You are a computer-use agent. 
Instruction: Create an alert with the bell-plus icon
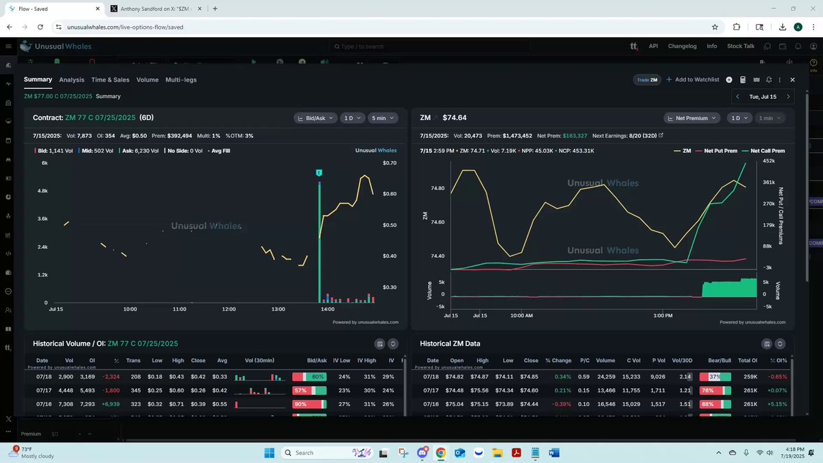[x=769, y=80]
